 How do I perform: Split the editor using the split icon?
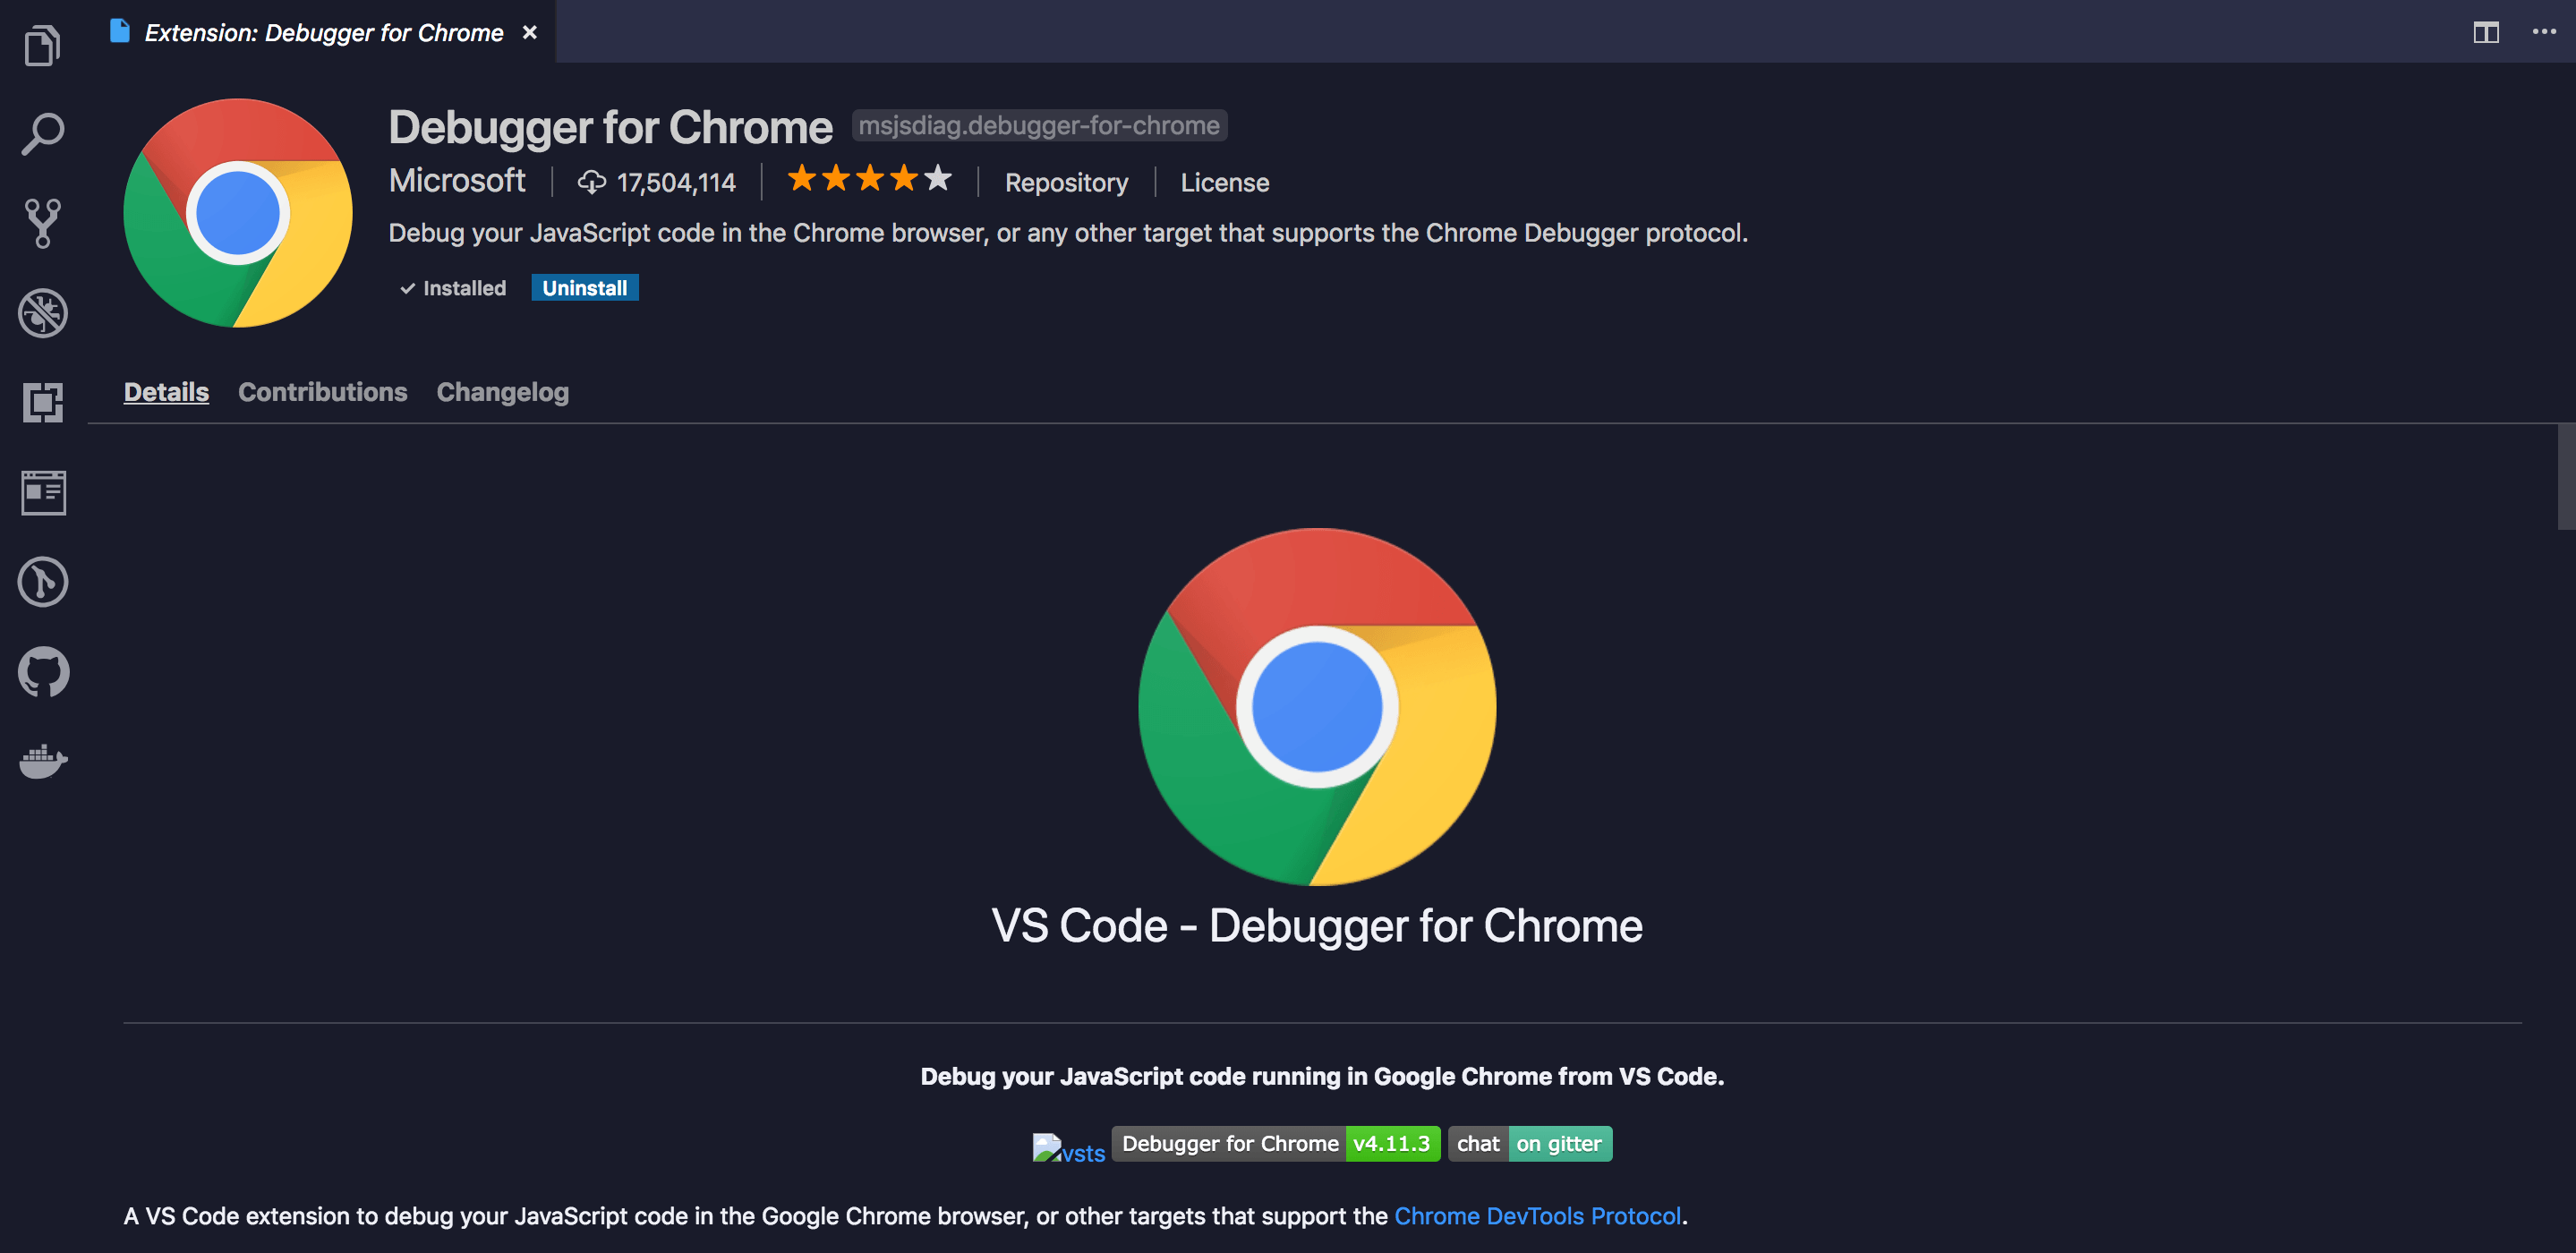click(x=2486, y=32)
